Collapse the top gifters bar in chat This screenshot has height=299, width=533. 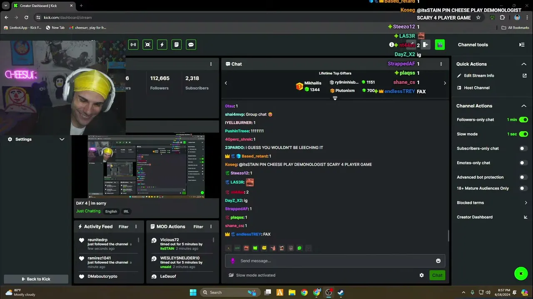pyautogui.click(x=335, y=98)
